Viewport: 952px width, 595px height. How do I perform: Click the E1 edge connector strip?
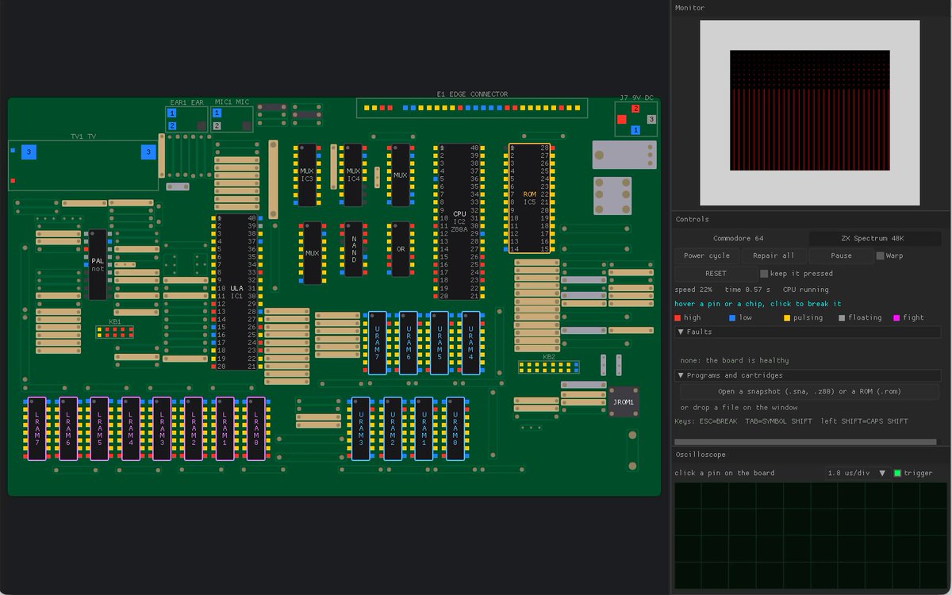coord(472,107)
